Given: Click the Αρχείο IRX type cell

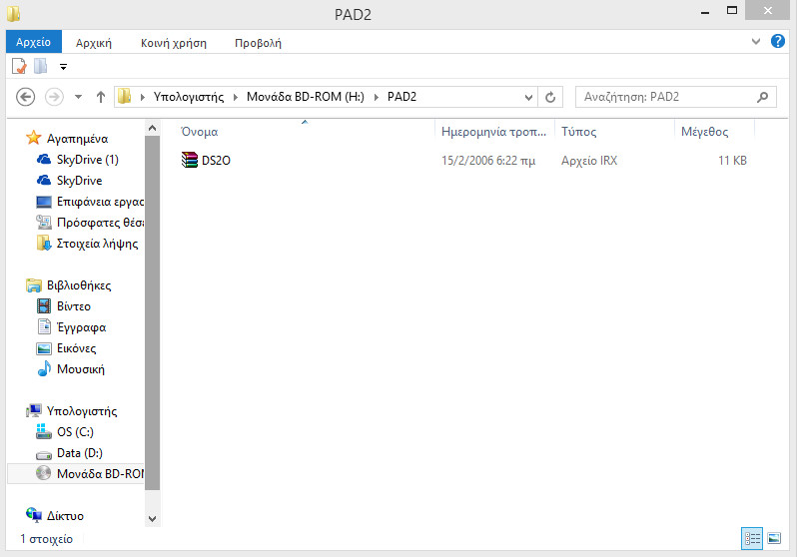Looking at the screenshot, I should 589,161.
